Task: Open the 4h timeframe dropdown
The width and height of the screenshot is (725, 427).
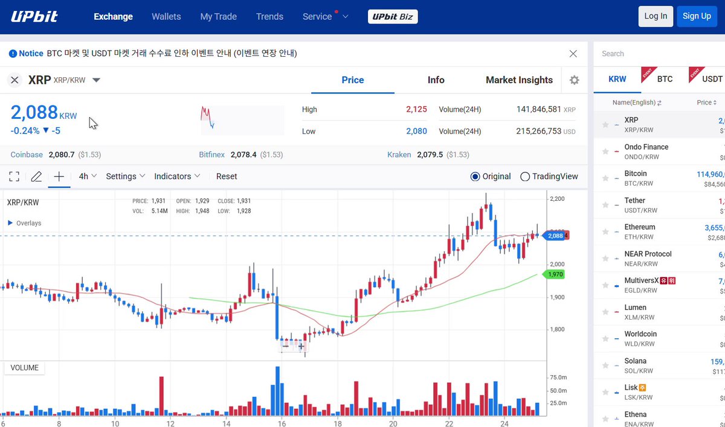Action: pyautogui.click(x=88, y=176)
